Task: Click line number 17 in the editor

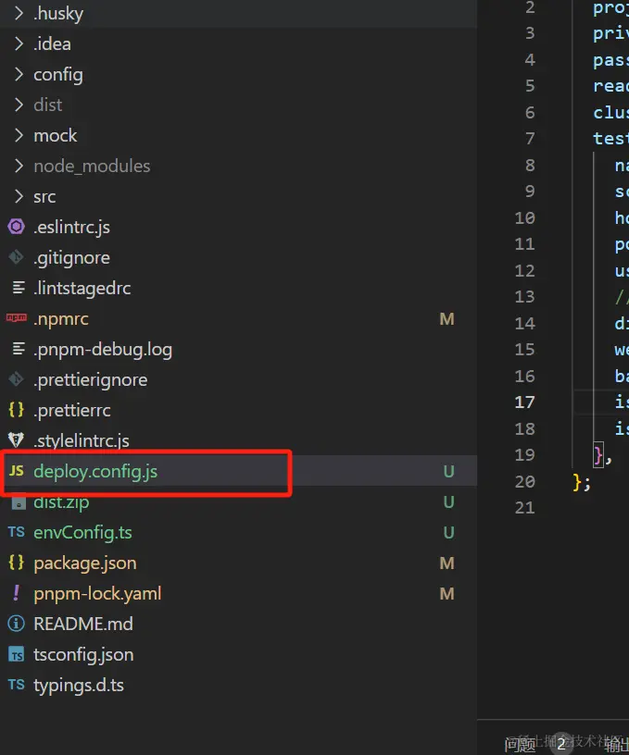Action: pyautogui.click(x=525, y=402)
